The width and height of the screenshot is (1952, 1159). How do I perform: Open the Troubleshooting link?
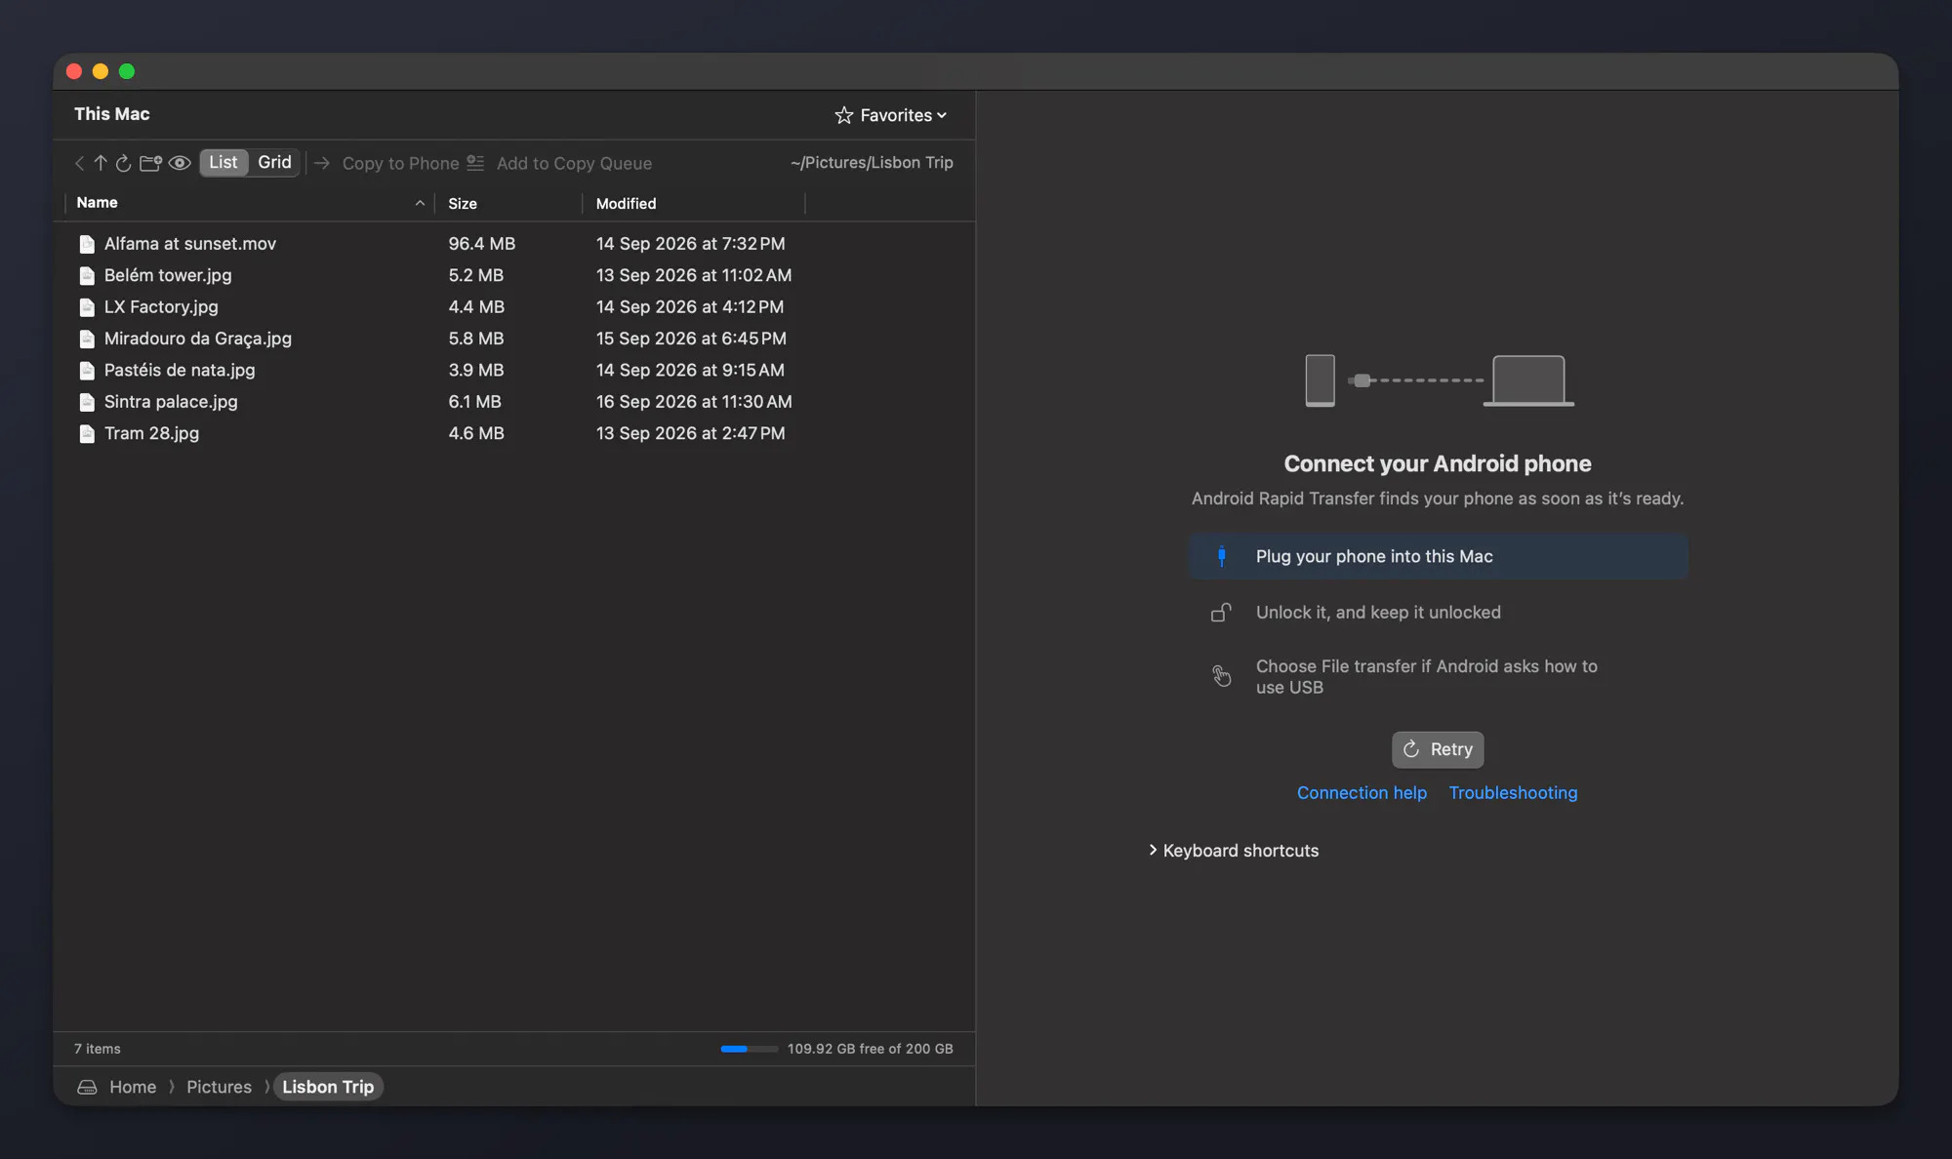[1513, 792]
